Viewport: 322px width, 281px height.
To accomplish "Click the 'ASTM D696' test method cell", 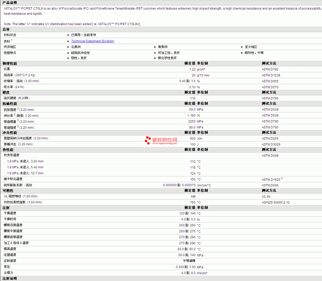I will (270, 185).
